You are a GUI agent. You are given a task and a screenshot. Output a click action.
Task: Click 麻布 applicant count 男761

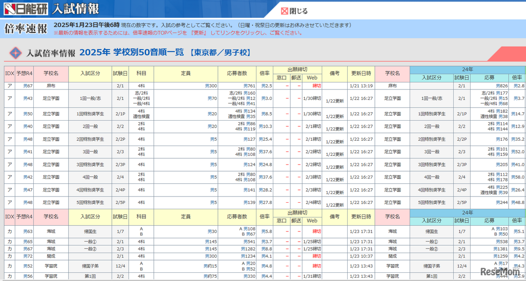(x=249, y=86)
